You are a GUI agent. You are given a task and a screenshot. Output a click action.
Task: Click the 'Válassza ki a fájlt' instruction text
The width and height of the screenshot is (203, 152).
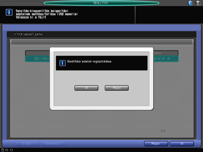pyautogui.click(x=31, y=17)
